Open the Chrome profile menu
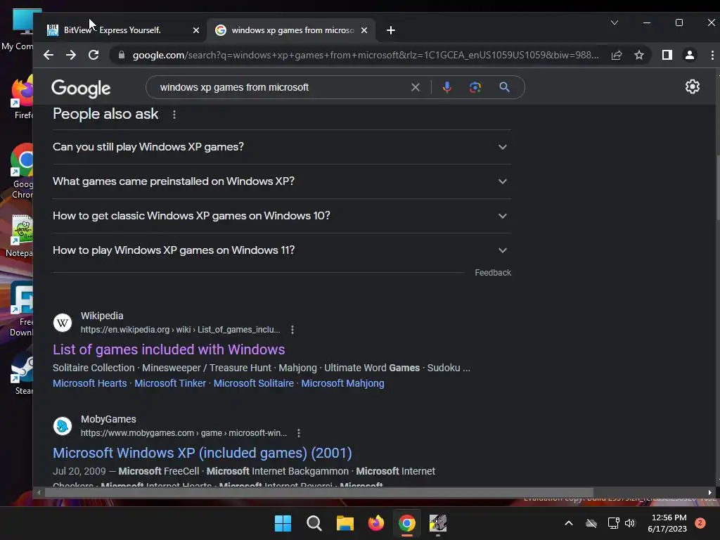The width and height of the screenshot is (720, 540). (x=690, y=55)
